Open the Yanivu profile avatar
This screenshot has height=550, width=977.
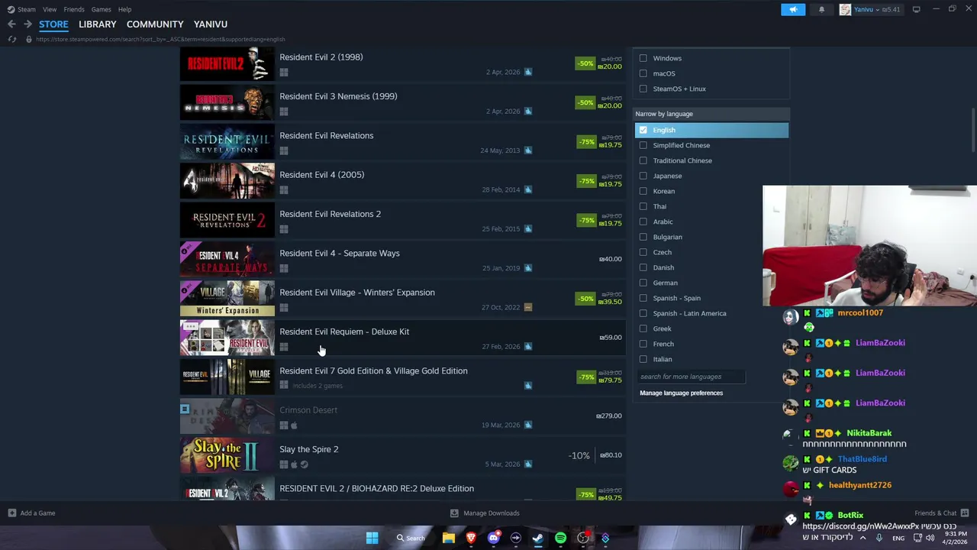point(845,9)
